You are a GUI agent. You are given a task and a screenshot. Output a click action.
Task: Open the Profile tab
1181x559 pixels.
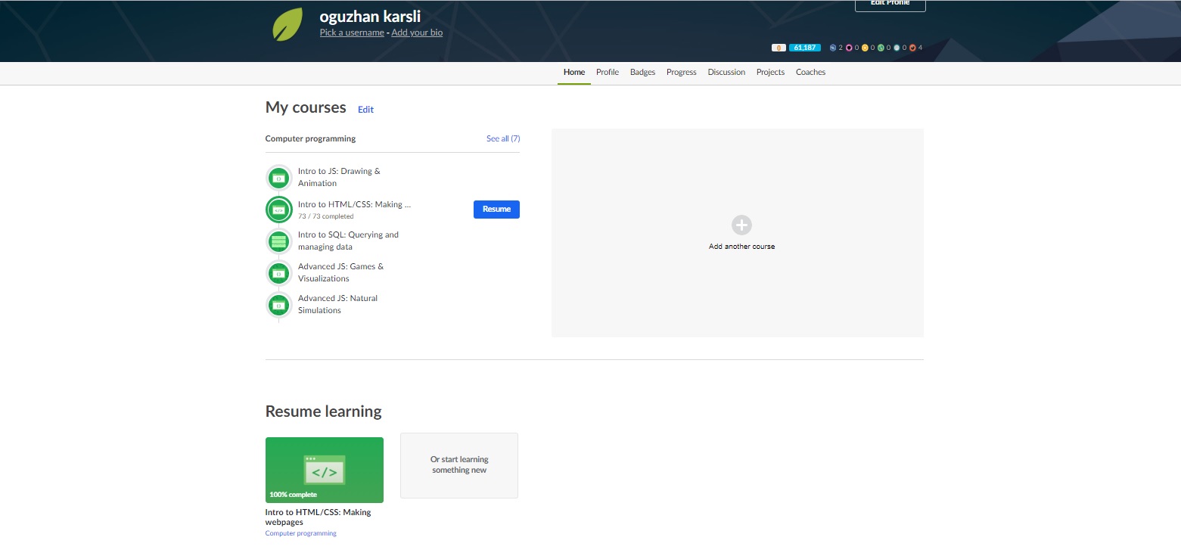click(608, 73)
